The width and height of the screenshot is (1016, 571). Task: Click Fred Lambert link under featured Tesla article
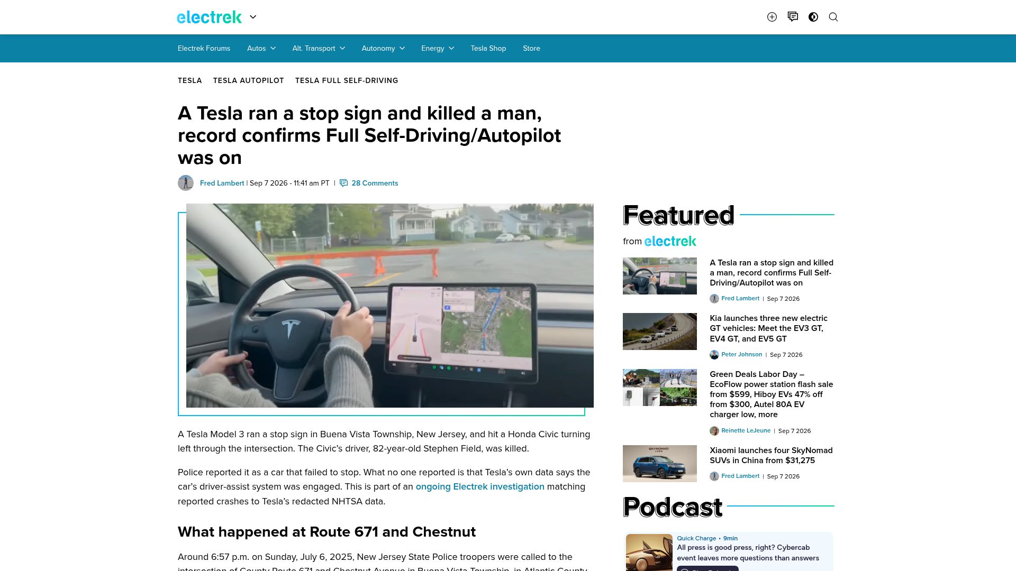(740, 298)
